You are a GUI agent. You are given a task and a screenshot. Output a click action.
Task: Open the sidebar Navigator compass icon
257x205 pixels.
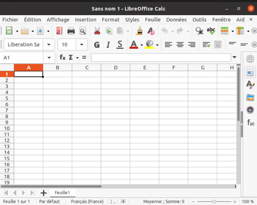(250, 109)
